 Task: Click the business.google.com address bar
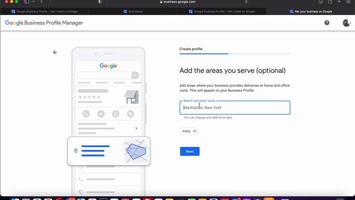point(177,2)
